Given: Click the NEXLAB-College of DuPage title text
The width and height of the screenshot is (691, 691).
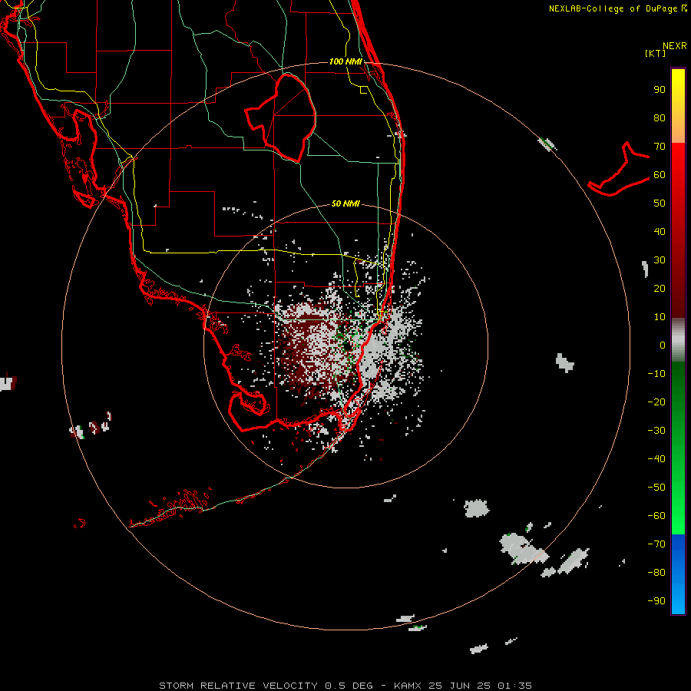Looking at the screenshot, I should (x=617, y=8).
